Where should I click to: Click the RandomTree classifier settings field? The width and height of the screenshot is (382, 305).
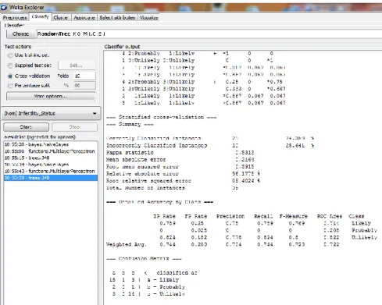pos(209,34)
